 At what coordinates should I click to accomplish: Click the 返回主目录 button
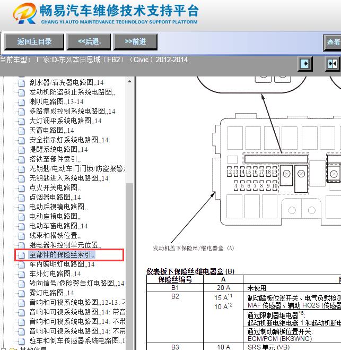[34, 41]
